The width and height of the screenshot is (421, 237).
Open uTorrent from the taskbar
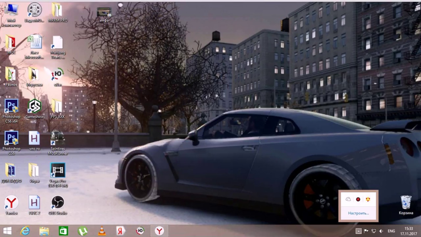(82, 231)
